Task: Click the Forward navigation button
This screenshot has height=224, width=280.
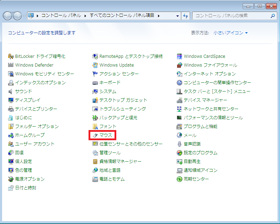Action: pyautogui.click(x=17, y=16)
